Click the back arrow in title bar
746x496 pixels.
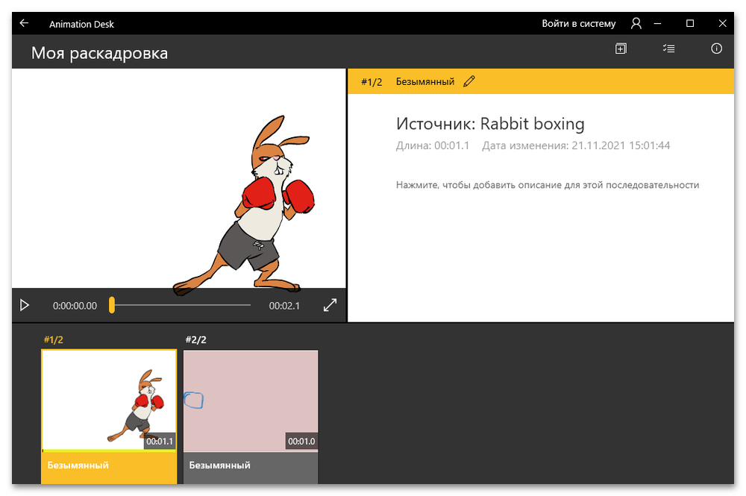click(24, 23)
